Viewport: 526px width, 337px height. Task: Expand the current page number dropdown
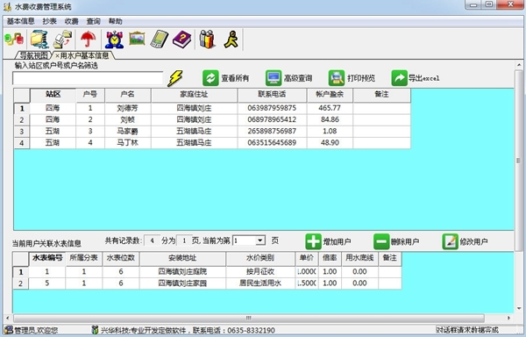click(260, 240)
